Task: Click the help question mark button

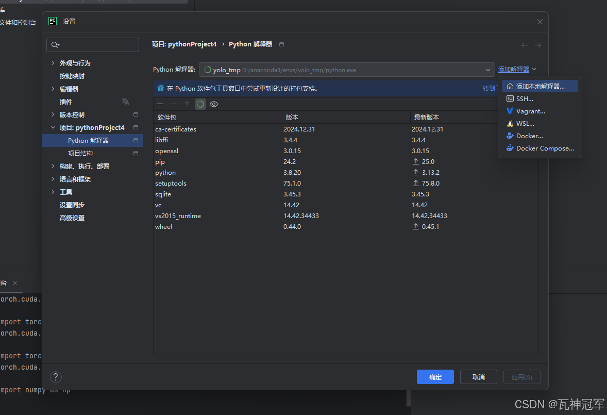Action: point(56,377)
